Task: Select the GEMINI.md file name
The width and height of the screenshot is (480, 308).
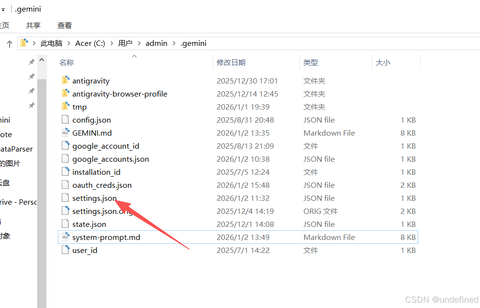Action: (x=92, y=133)
